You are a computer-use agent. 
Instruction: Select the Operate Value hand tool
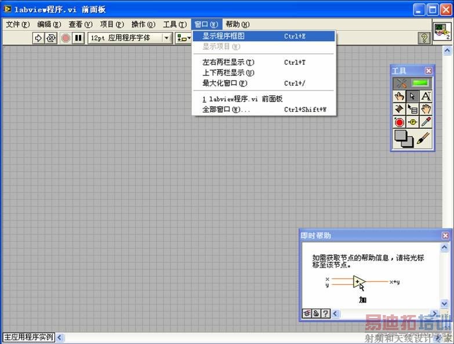(399, 96)
